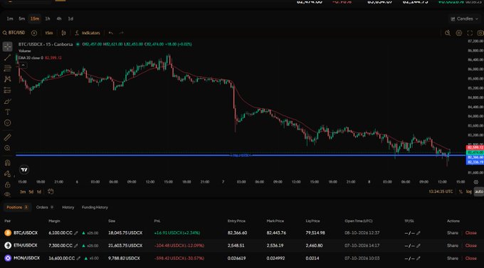
Task: Open chart settings gear in toolbar
Action: (459, 33)
